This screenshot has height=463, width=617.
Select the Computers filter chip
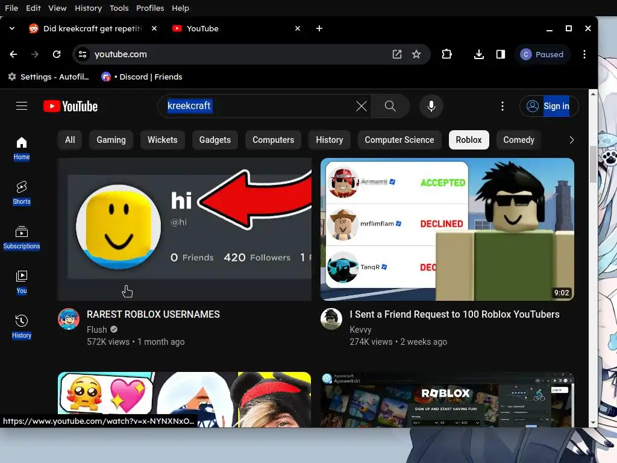pos(273,140)
